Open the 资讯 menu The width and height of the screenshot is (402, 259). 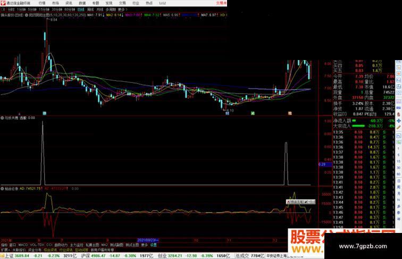click(x=69, y=3)
